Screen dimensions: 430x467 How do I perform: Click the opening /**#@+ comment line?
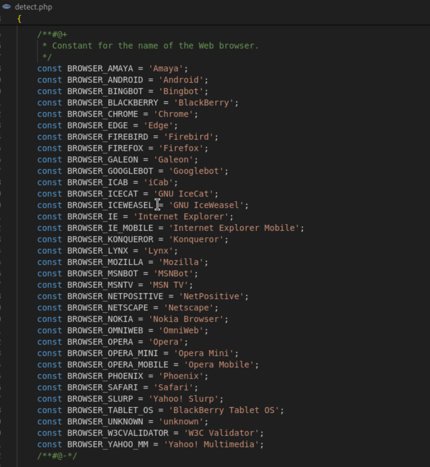[52, 34]
